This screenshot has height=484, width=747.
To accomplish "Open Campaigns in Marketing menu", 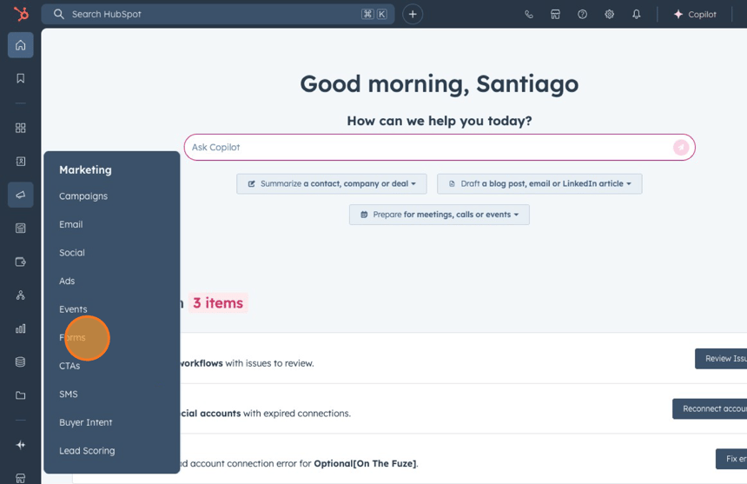I will click(83, 196).
